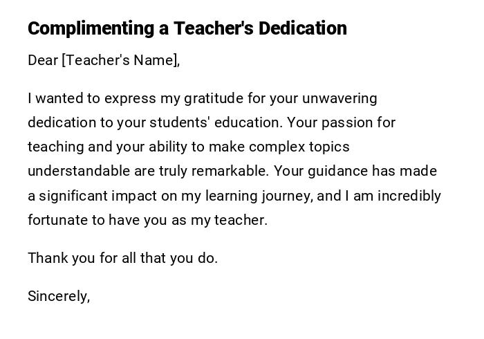The image size is (484, 339).
Task: Click the word "guidance"
Action: coord(337,171)
